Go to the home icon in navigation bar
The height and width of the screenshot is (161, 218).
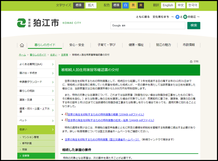22,45
